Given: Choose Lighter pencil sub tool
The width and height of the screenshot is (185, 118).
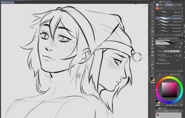Looking at the screenshot, I should (x=168, y=22).
